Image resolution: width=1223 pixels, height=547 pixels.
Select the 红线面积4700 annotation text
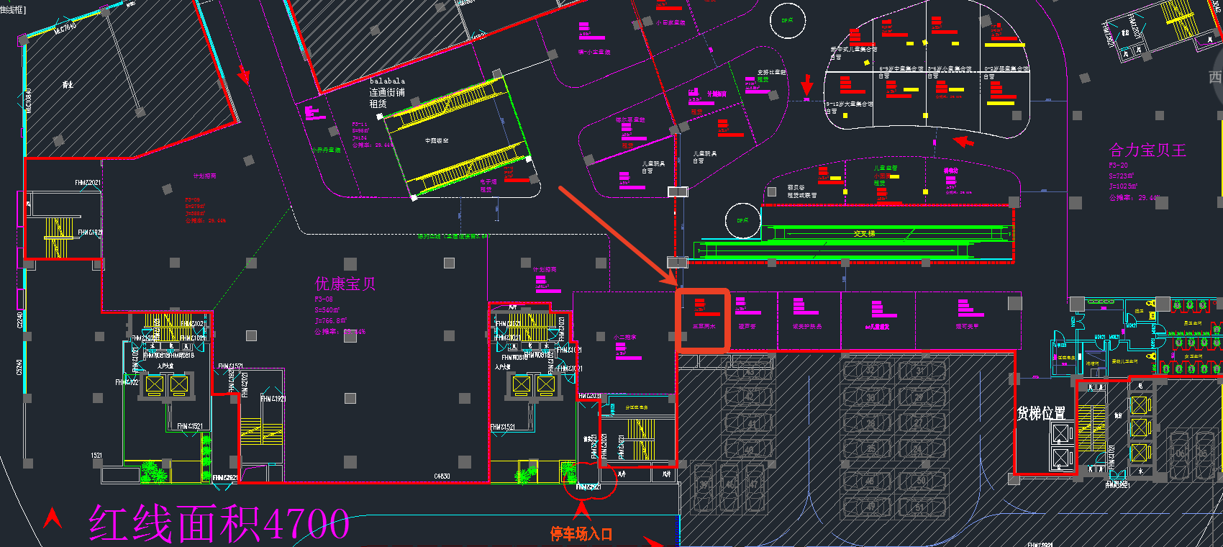tap(219, 523)
